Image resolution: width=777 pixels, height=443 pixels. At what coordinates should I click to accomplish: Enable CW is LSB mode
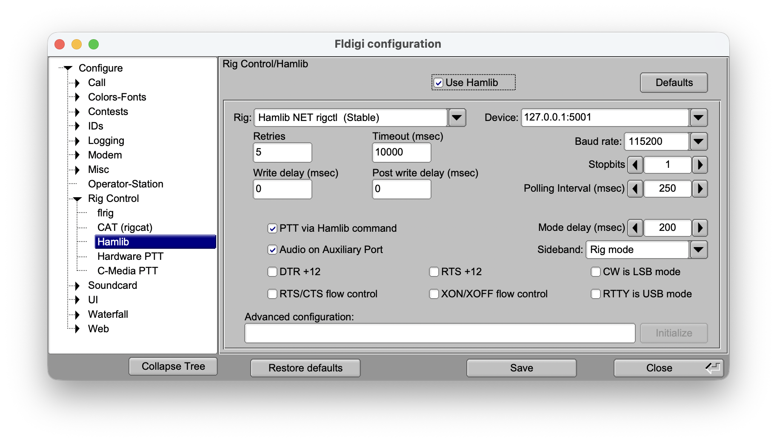click(x=596, y=272)
